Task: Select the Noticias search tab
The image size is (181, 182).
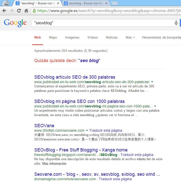Action: (x=112, y=38)
